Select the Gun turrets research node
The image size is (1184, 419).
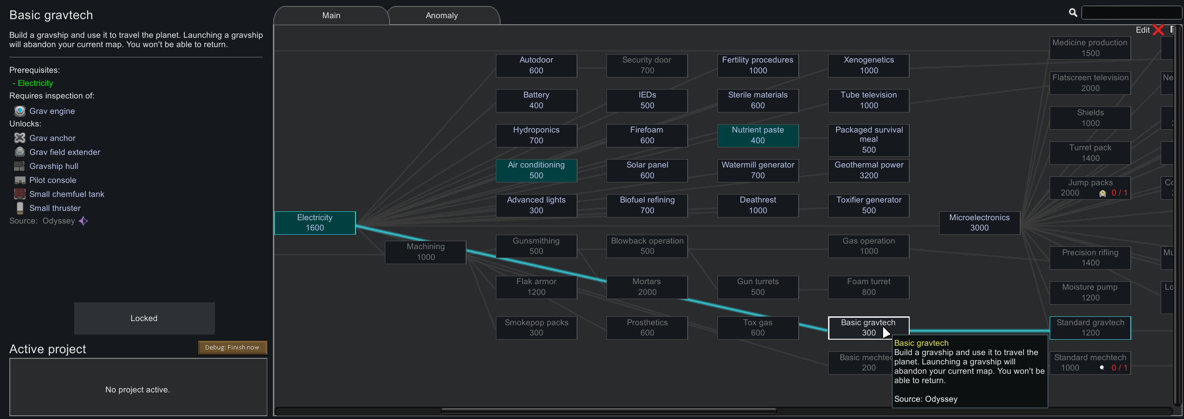click(x=758, y=287)
